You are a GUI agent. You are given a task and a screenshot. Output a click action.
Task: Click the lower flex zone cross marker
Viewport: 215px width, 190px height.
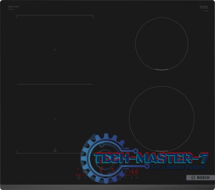click(55, 119)
